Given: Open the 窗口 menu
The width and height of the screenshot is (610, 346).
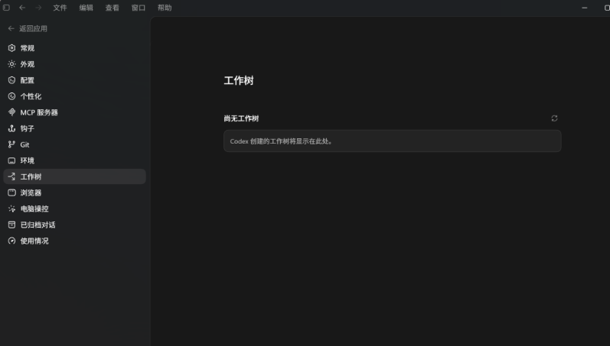Looking at the screenshot, I should [138, 8].
